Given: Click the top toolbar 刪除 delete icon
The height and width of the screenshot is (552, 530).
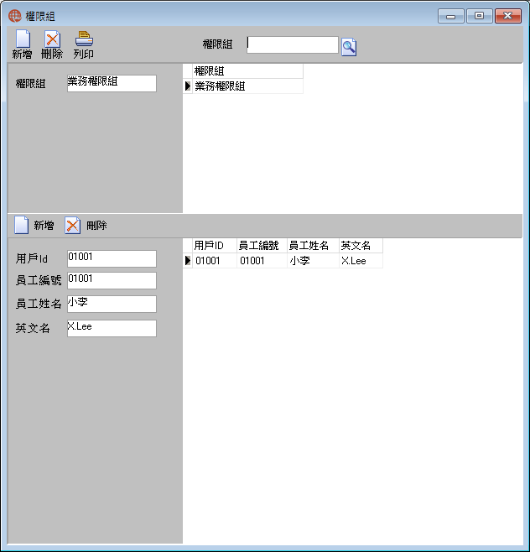Looking at the screenshot, I should (52, 39).
